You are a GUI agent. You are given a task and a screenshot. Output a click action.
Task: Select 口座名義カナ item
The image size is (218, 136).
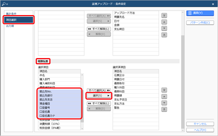59,115
